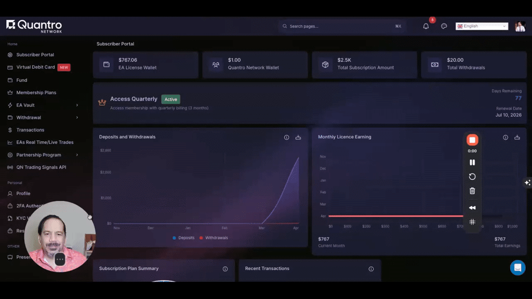This screenshot has width=532, height=299.
Task: Click the grid icon in recorder panel
Action: click(472, 222)
